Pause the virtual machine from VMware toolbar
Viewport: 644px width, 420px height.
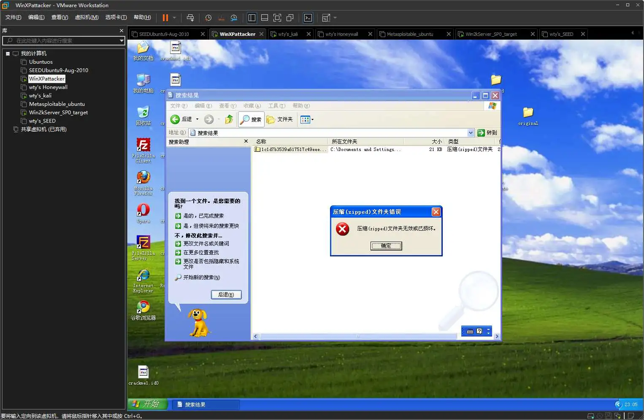(165, 18)
